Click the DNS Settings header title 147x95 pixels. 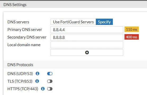(15, 5)
